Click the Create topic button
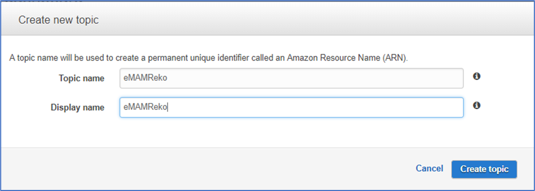Image resolution: width=535 pixels, height=191 pixels. [x=484, y=169]
